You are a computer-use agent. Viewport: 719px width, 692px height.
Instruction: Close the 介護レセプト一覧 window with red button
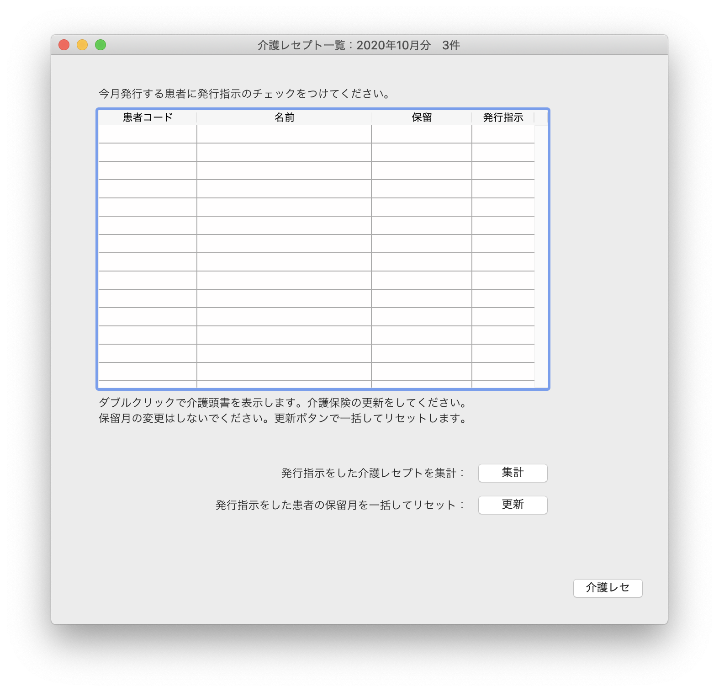coord(64,45)
